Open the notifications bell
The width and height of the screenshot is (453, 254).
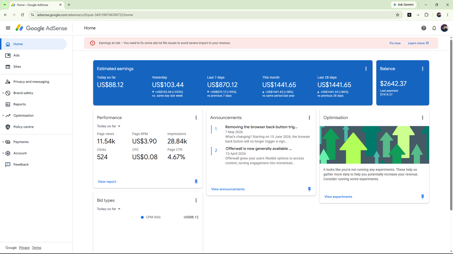point(434,28)
